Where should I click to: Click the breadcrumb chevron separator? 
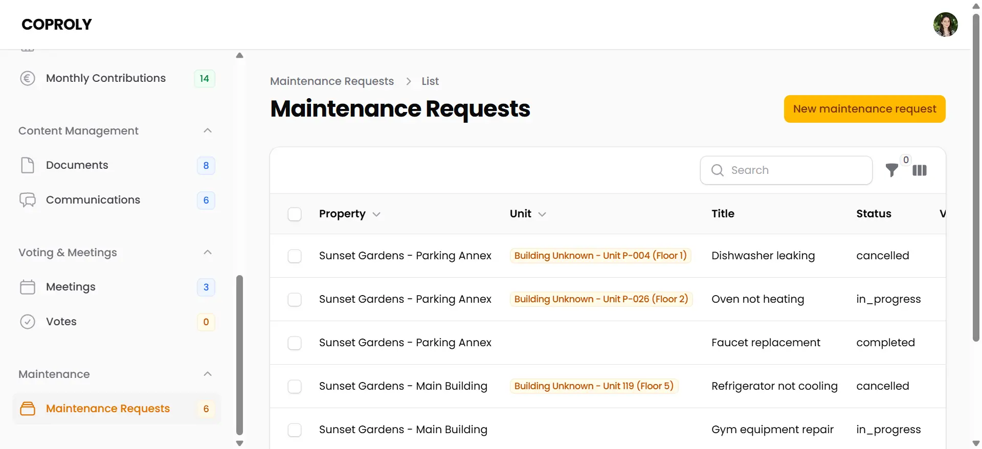[408, 81]
